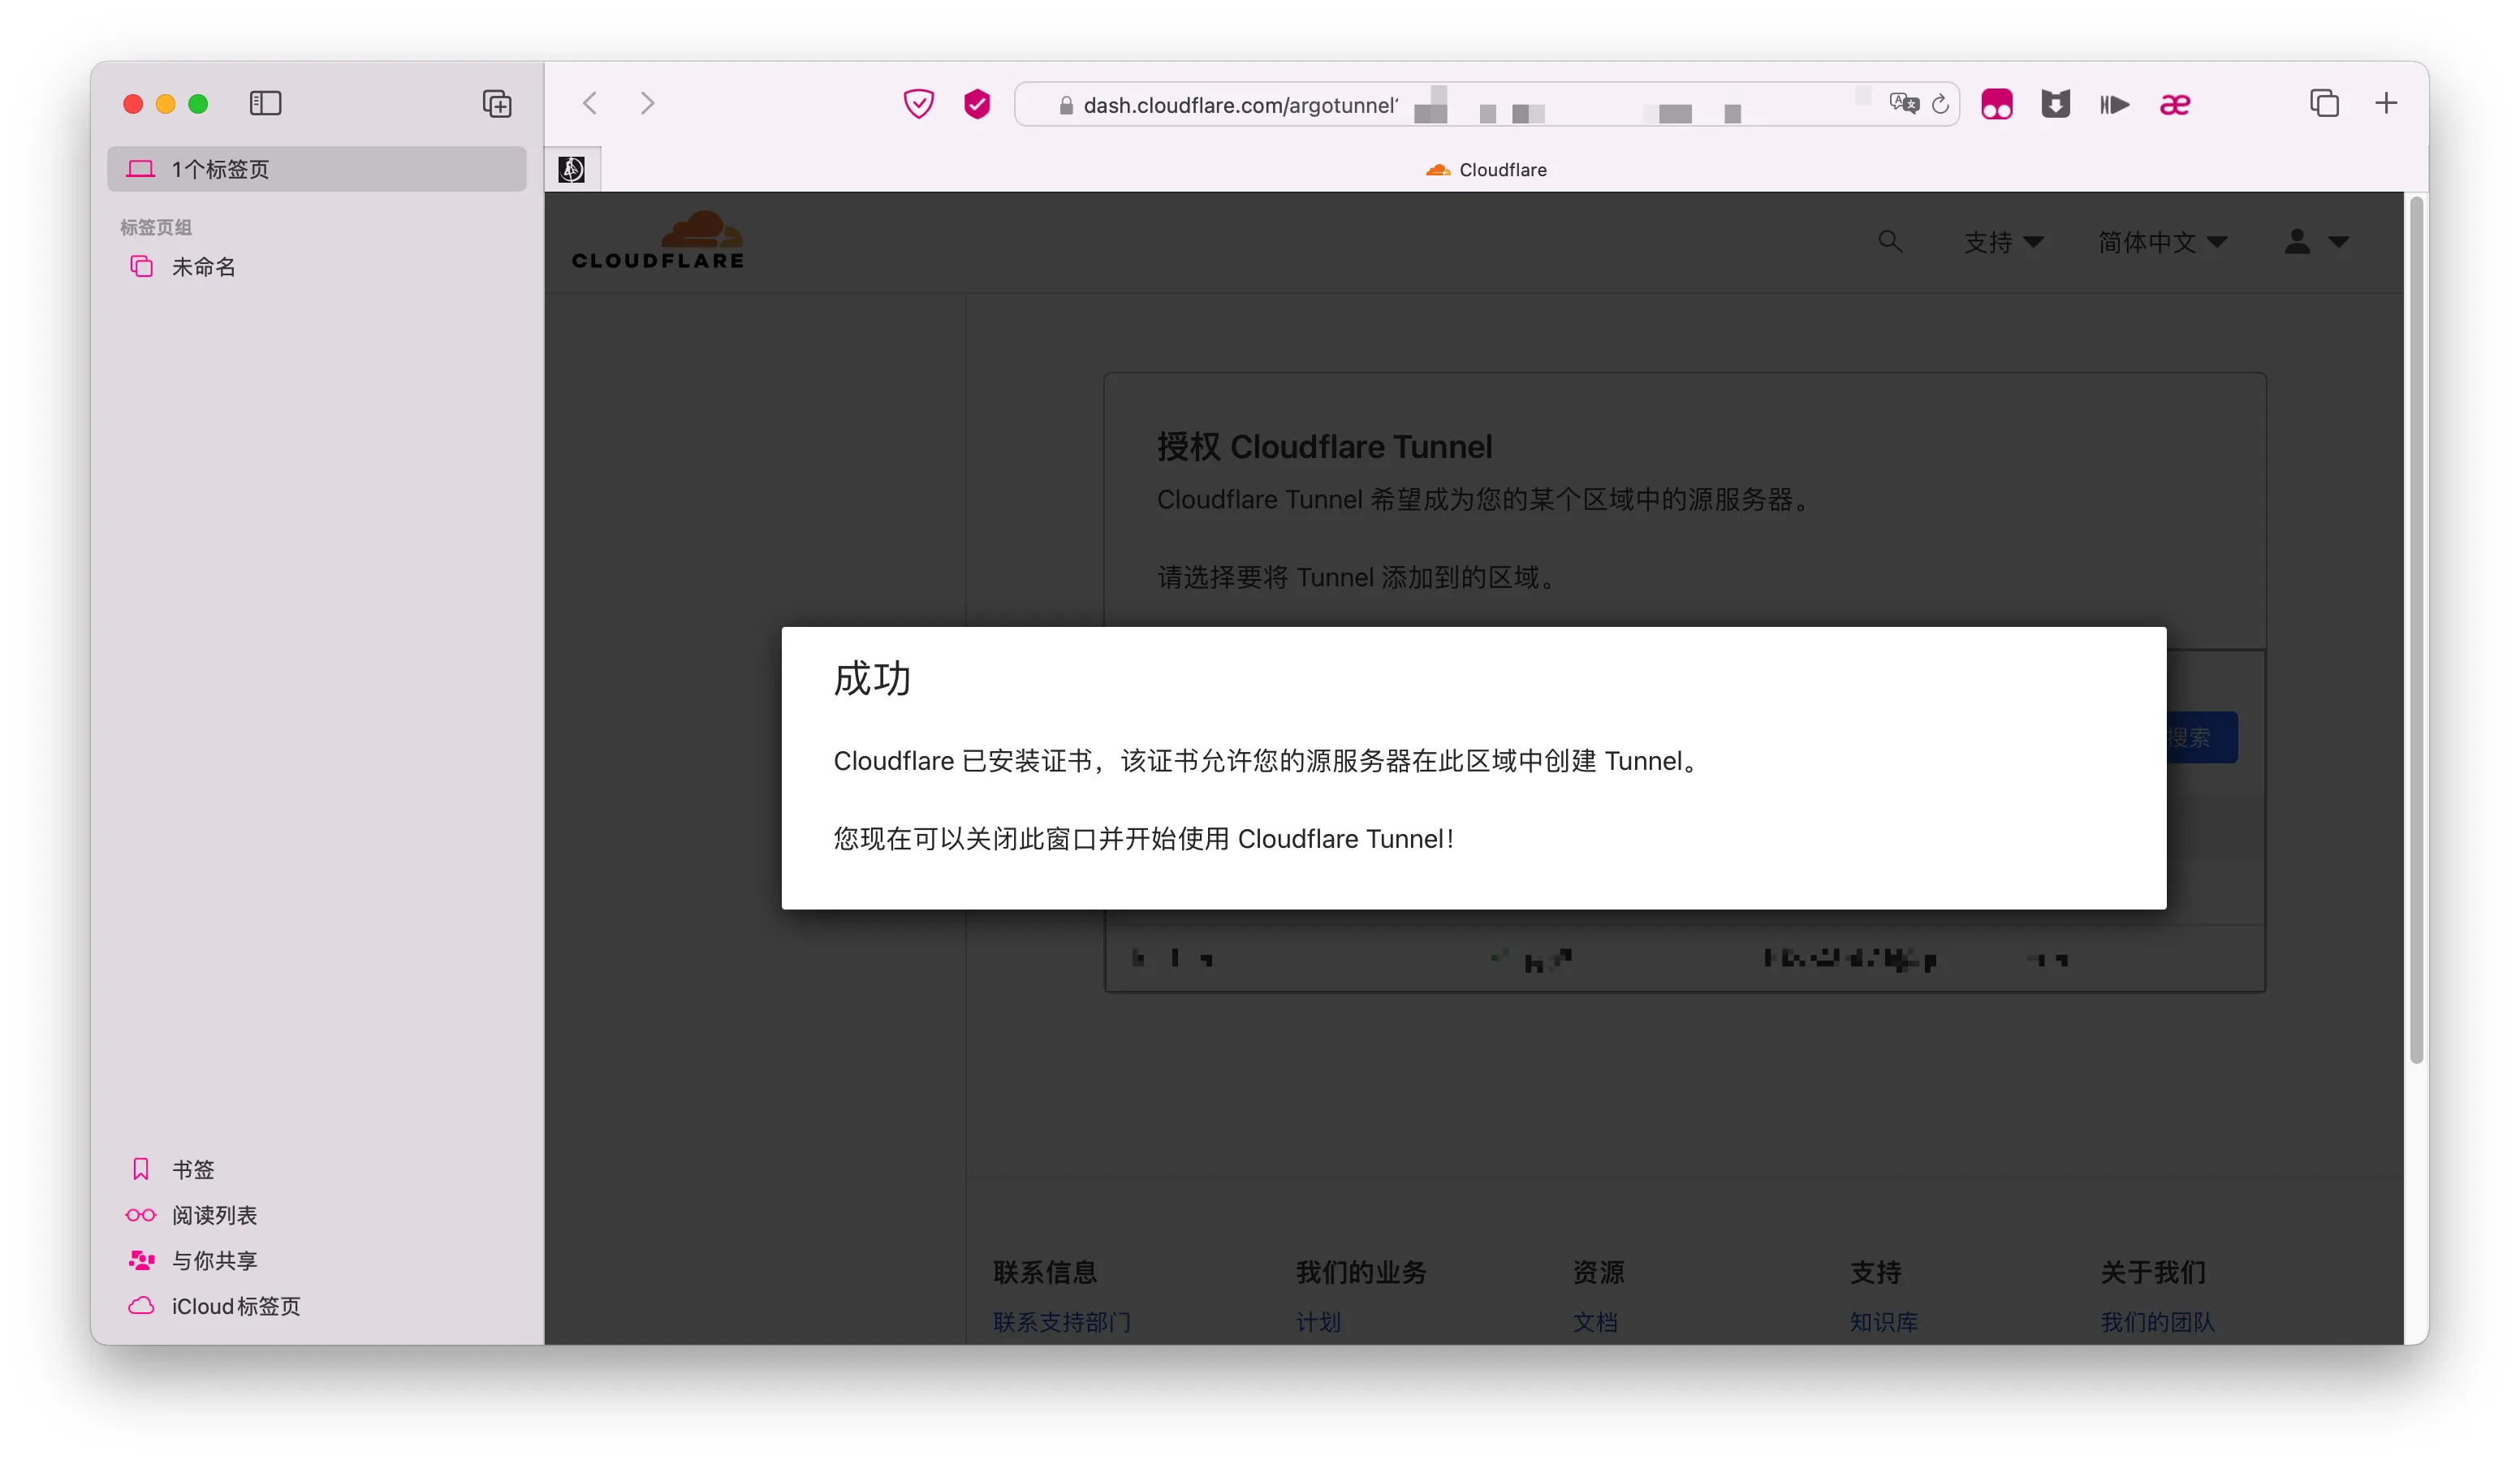Open the 计划 footer link
Viewport: 2520px width, 1465px height.
(1318, 1321)
